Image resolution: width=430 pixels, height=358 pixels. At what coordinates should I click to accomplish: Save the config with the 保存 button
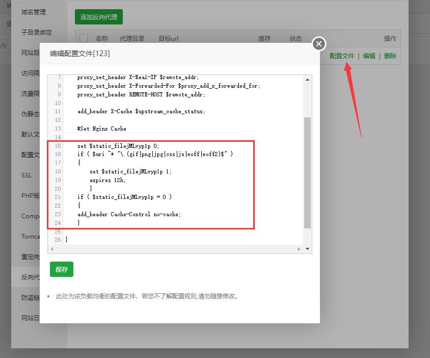(62, 269)
